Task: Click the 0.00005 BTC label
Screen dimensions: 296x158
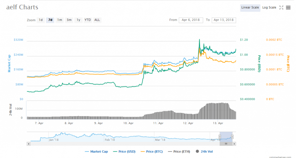Action: (x=275, y=85)
